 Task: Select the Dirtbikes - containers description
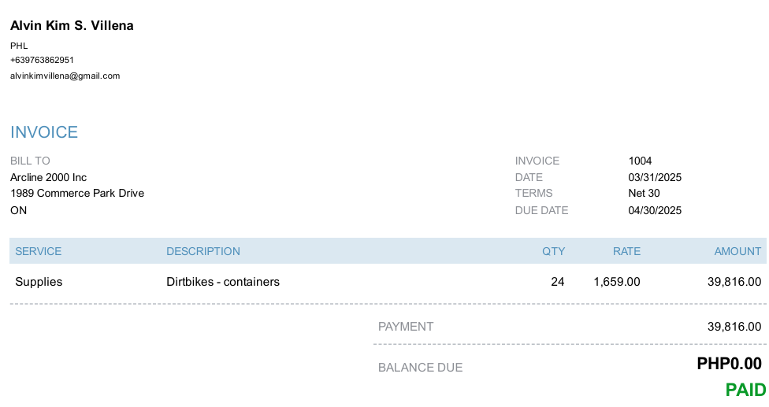tap(223, 282)
